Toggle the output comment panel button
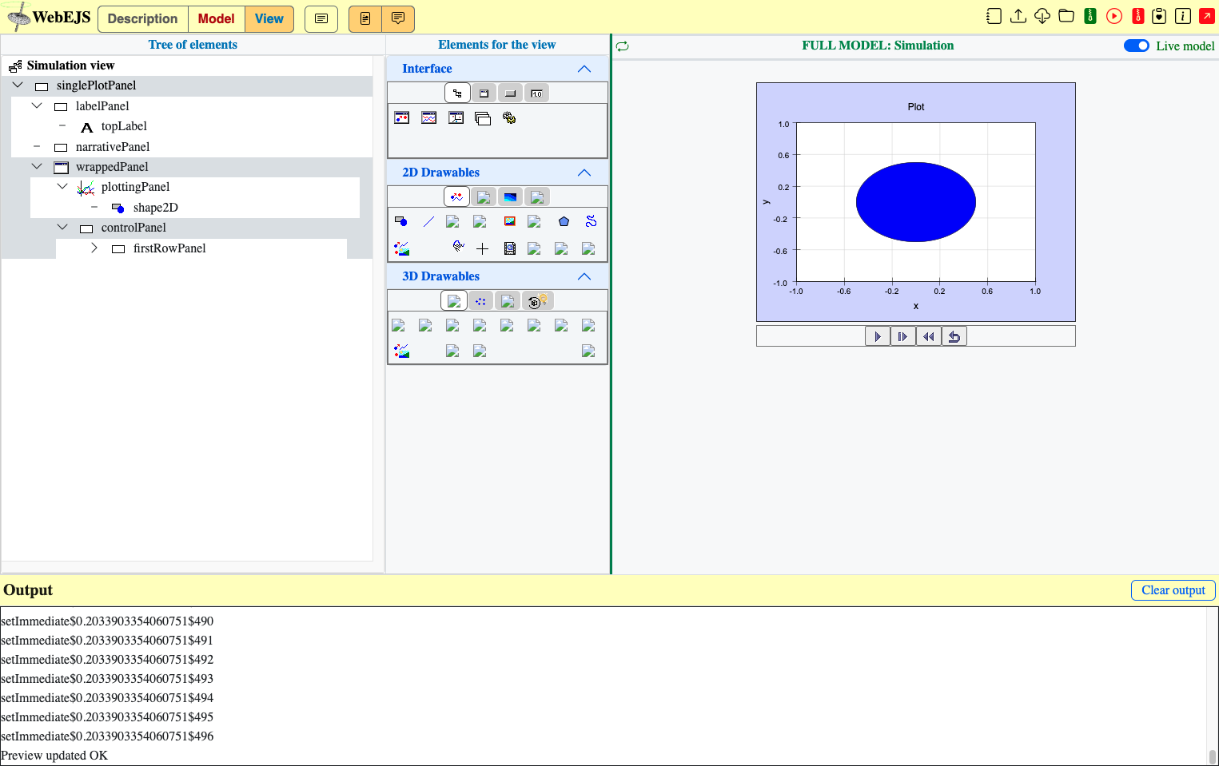 coord(398,18)
